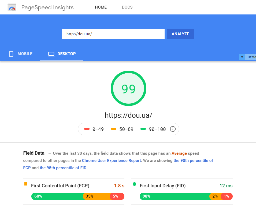Open the 95th percentile of FID link
Screen dimensions: 256x212
tap(63, 168)
